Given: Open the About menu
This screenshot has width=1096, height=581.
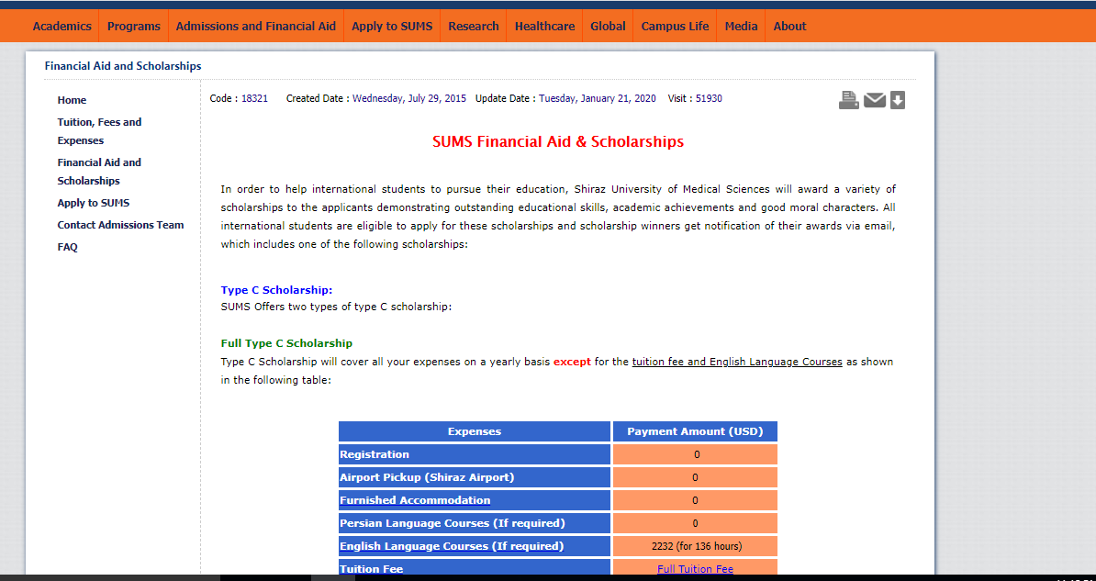Looking at the screenshot, I should [x=789, y=26].
